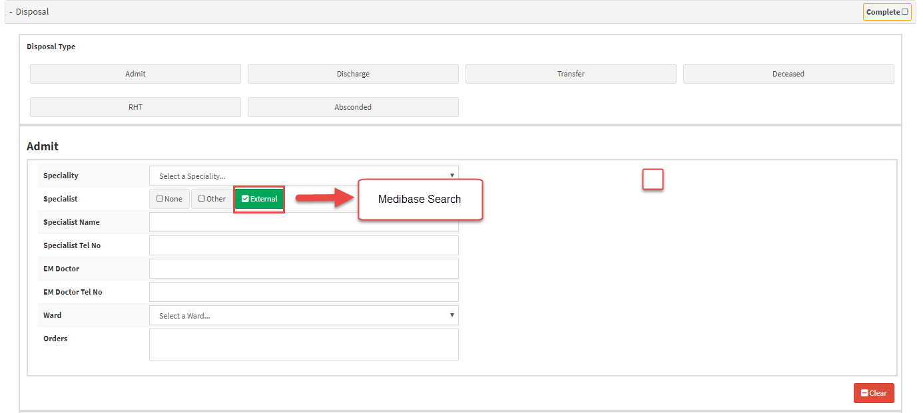
Task: Choose the Discharge disposal type
Action: [x=353, y=74]
